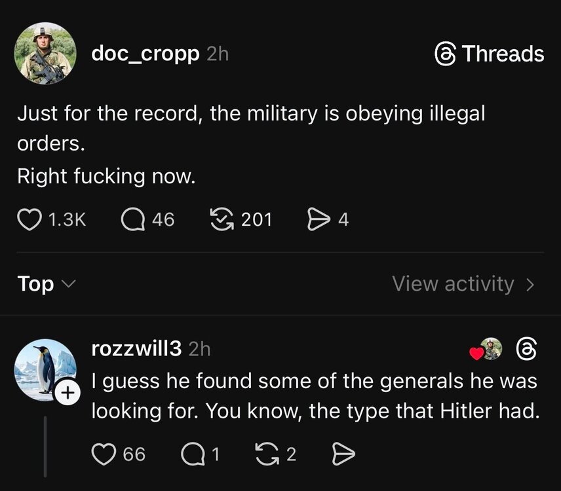This screenshot has width=561, height=491.
Task: Repost rozzwill3's reply
Action: pyautogui.click(x=267, y=454)
